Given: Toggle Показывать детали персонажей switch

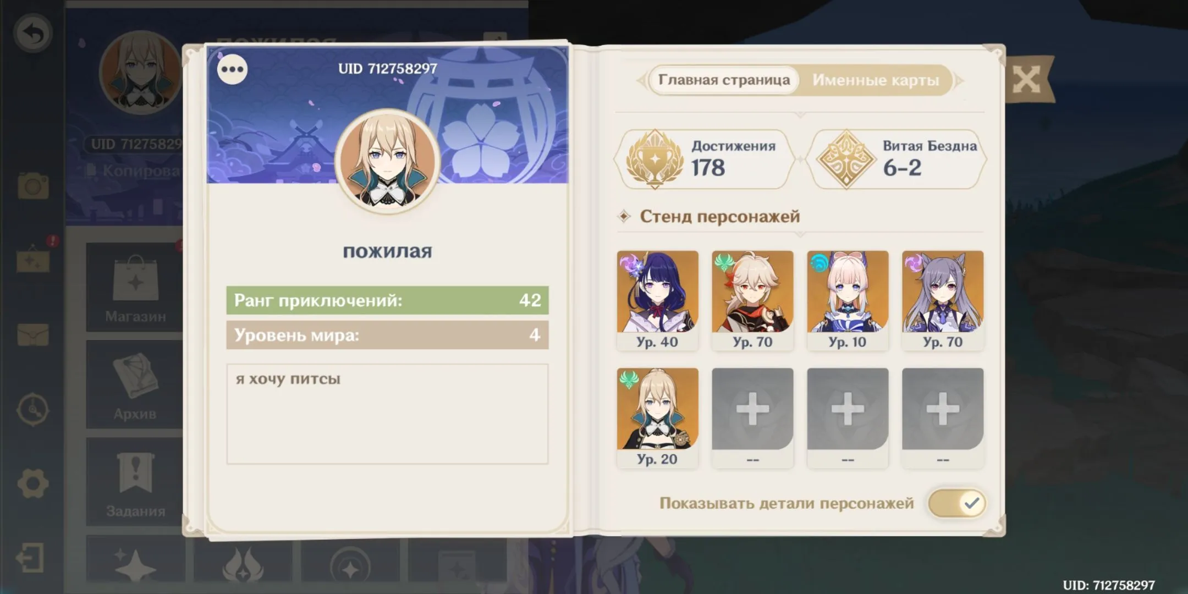Looking at the screenshot, I should click(956, 503).
